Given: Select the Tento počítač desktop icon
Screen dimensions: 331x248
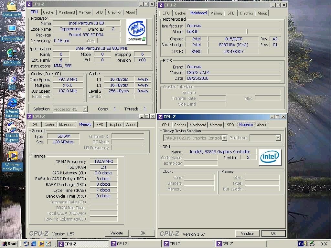Looking at the screenshot, I should tap(12, 33).
